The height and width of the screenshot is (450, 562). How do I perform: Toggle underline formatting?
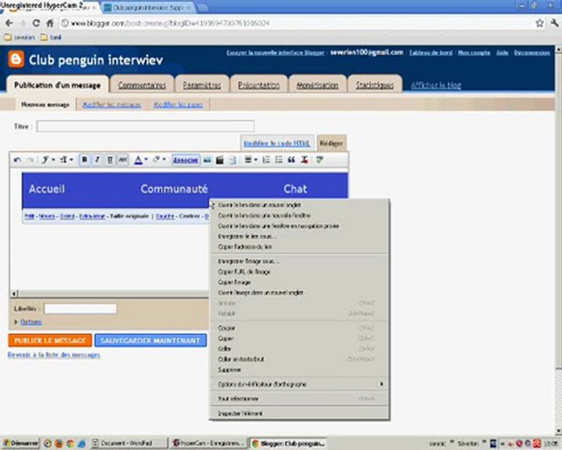110,160
